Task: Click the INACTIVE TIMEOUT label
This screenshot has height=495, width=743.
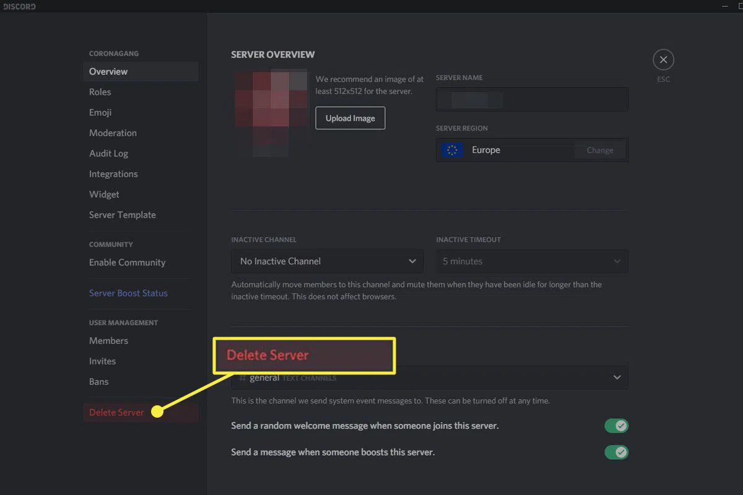Action: click(469, 239)
